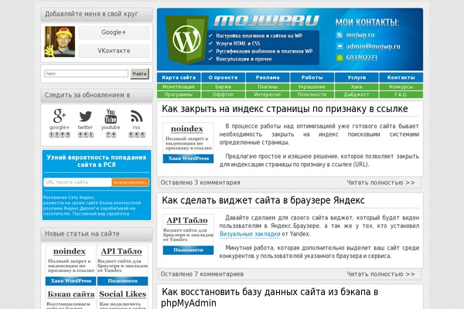This screenshot has height=309, width=464.
Task: Click the 603702273 contact number
Action: coord(362,58)
